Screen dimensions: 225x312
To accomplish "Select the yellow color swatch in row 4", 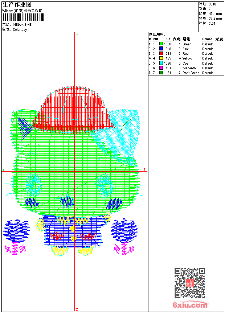I will (161, 58).
